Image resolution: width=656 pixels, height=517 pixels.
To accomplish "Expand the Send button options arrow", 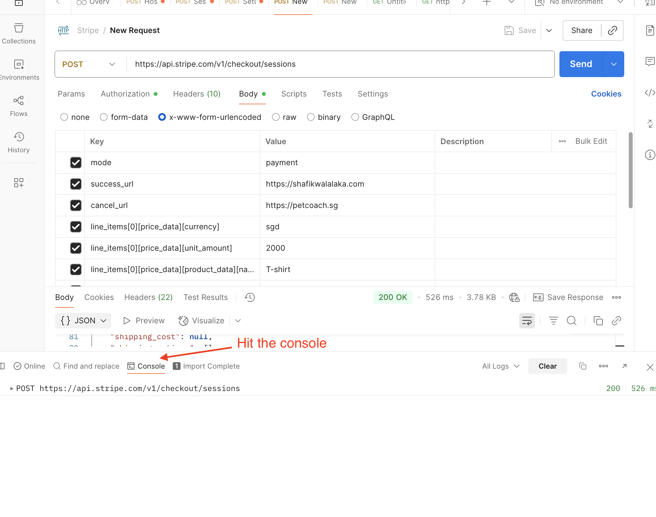I will coord(614,64).
